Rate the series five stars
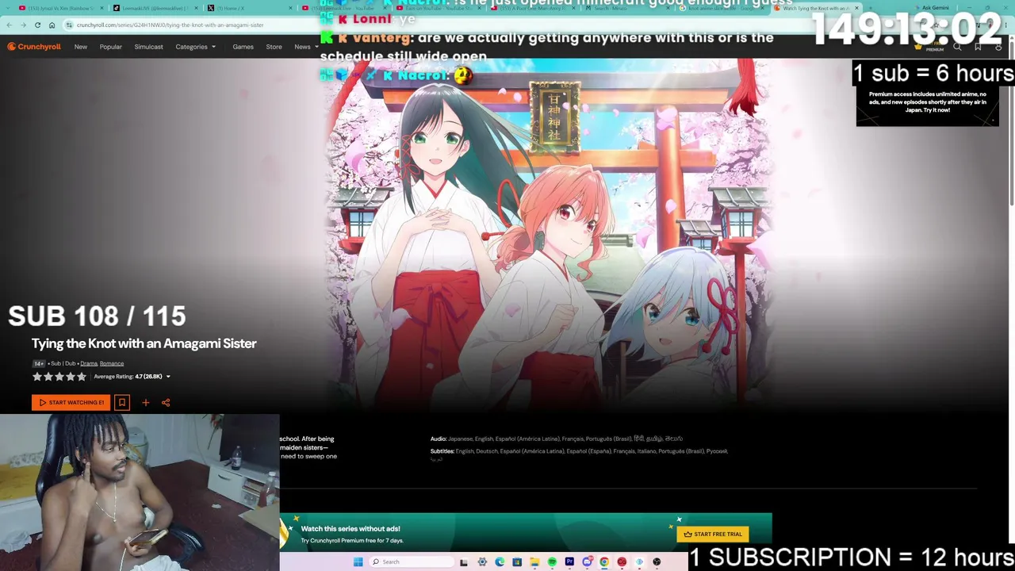The height and width of the screenshot is (571, 1015). point(81,377)
